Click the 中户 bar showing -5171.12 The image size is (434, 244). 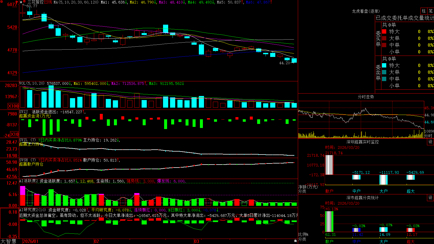coord(356,177)
